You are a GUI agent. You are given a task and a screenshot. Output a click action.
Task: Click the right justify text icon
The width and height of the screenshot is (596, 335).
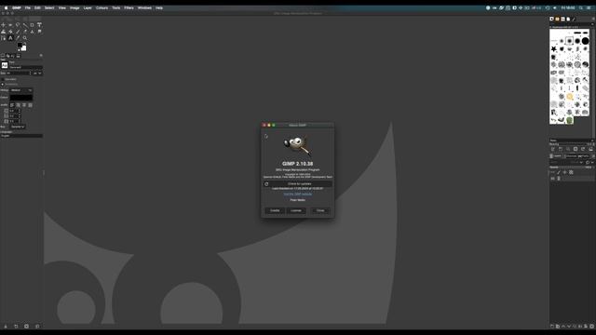pos(19,105)
